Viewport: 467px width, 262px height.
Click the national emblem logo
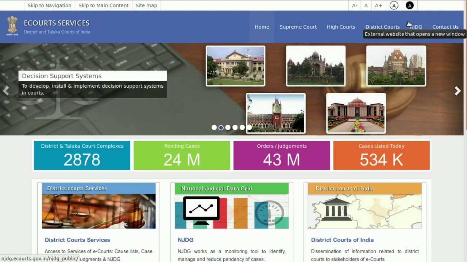(12, 26)
